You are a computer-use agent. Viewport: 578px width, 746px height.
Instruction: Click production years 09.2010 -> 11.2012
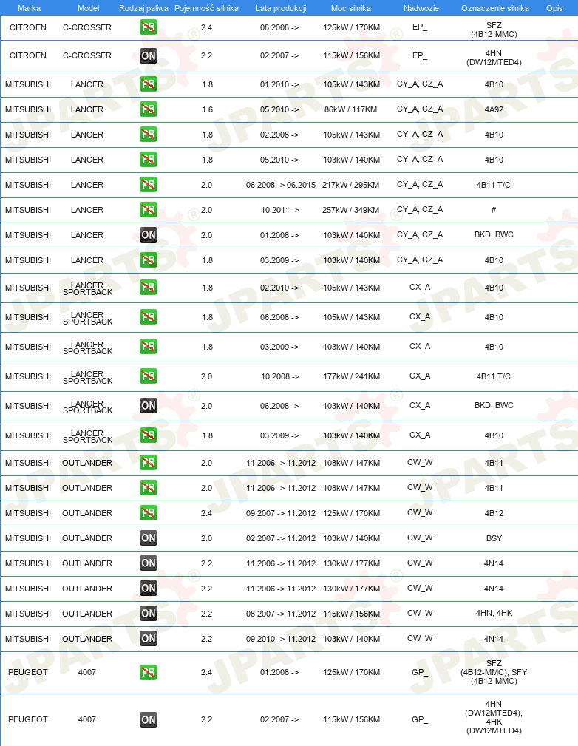[281, 639]
